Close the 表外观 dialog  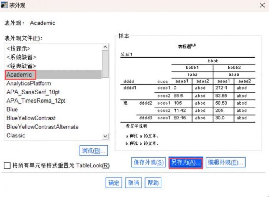262,5
